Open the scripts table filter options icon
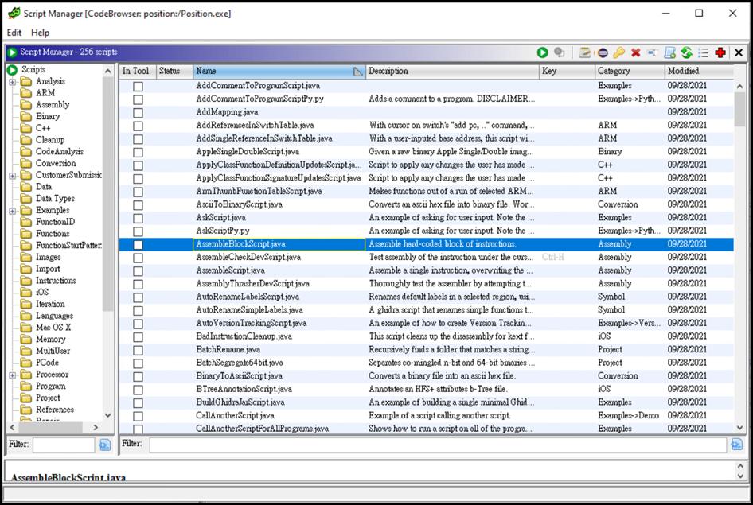 (736, 445)
